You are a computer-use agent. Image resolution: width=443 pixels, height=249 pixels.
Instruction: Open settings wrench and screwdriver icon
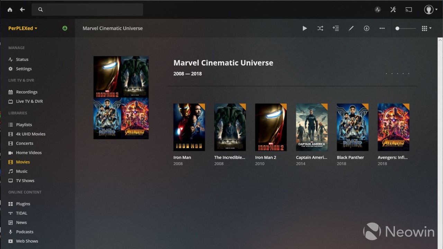click(393, 10)
